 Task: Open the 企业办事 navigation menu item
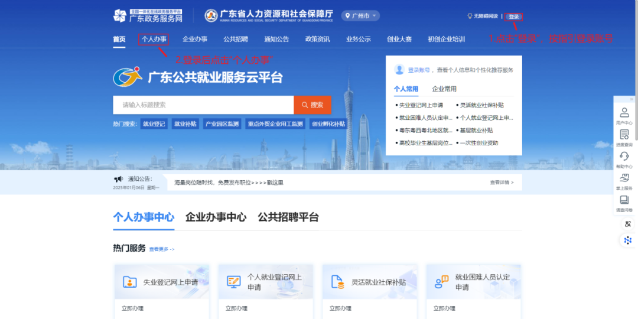click(195, 40)
